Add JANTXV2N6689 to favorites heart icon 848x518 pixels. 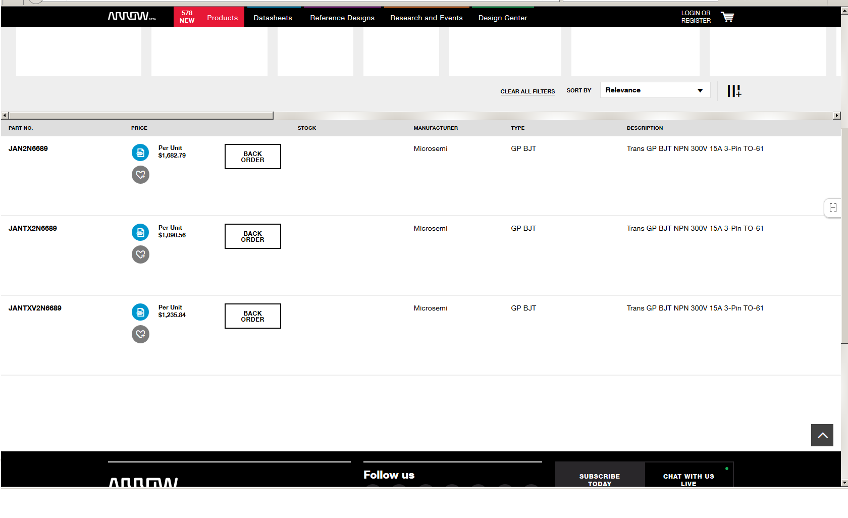click(x=140, y=334)
